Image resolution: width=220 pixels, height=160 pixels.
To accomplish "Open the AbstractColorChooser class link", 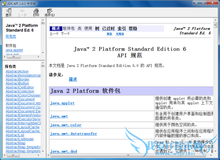I will (23, 95).
